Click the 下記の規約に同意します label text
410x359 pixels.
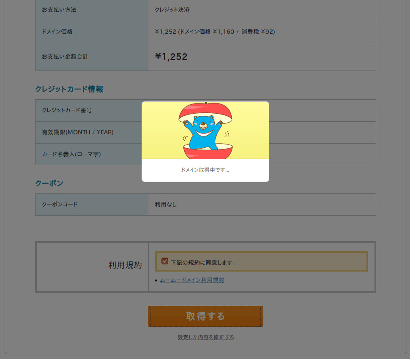pos(203,263)
